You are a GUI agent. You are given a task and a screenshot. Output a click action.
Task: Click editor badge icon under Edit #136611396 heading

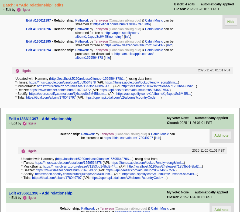pyautogui.click(x=25, y=198)
